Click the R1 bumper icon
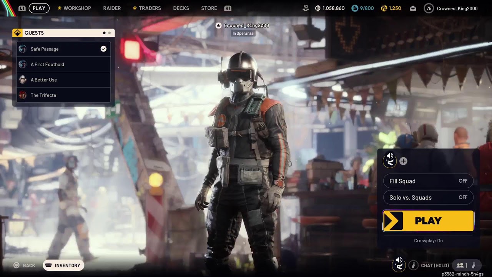The image size is (492, 277). tap(228, 8)
